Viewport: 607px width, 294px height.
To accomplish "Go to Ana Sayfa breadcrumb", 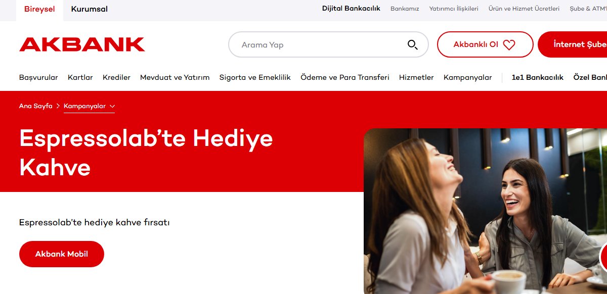I will pos(35,106).
